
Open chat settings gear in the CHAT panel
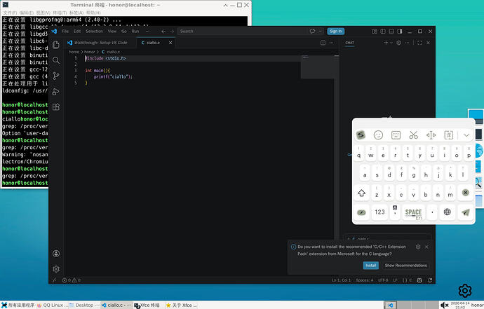tap(399, 43)
